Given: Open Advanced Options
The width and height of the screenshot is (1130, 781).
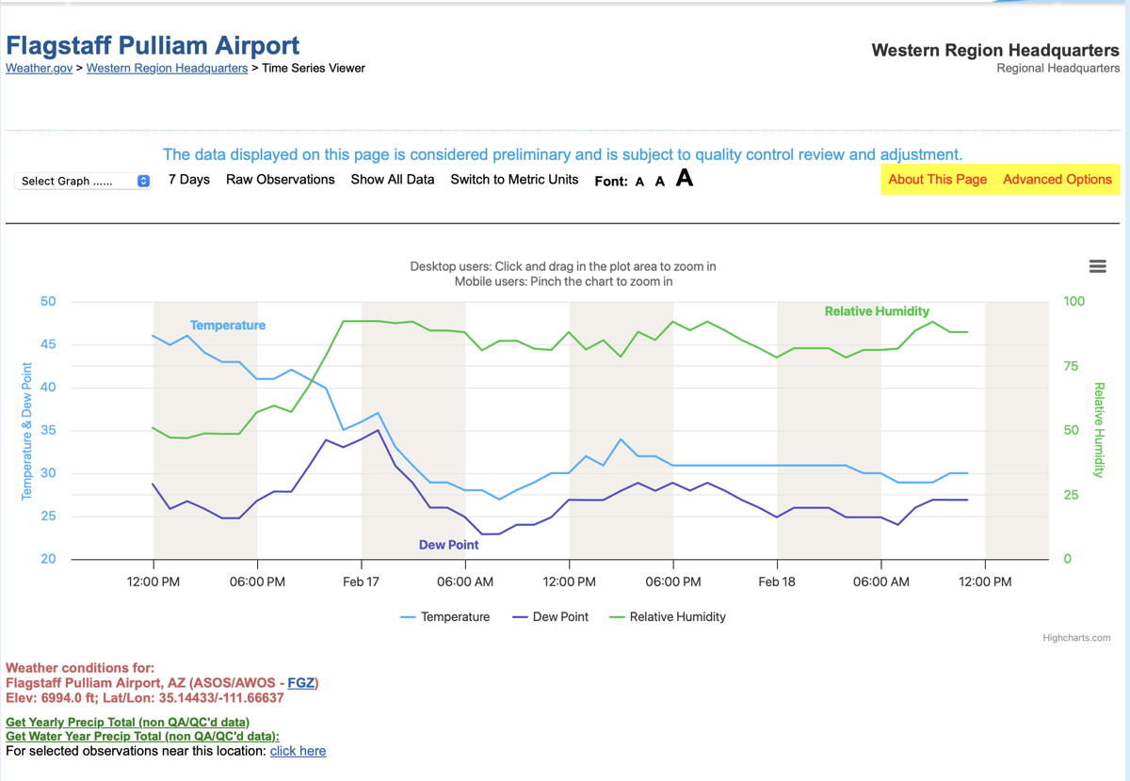Looking at the screenshot, I should pyautogui.click(x=1057, y=180).
